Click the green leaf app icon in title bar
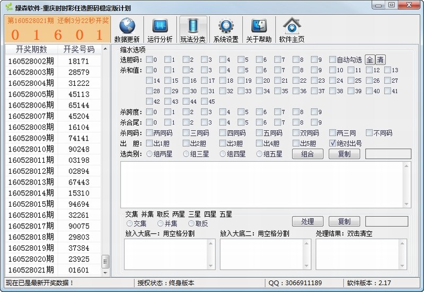This screenshot has height=292, width=424. pyautogui.click(x=8, y=7)
